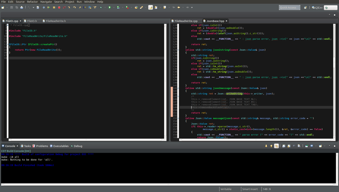
Task: Open the Tasks view tab
Action: 26,146
